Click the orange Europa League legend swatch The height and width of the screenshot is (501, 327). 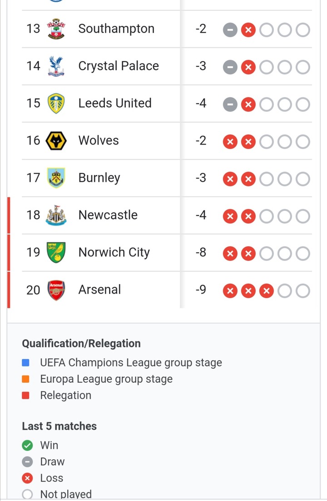[x=25, y=379]
